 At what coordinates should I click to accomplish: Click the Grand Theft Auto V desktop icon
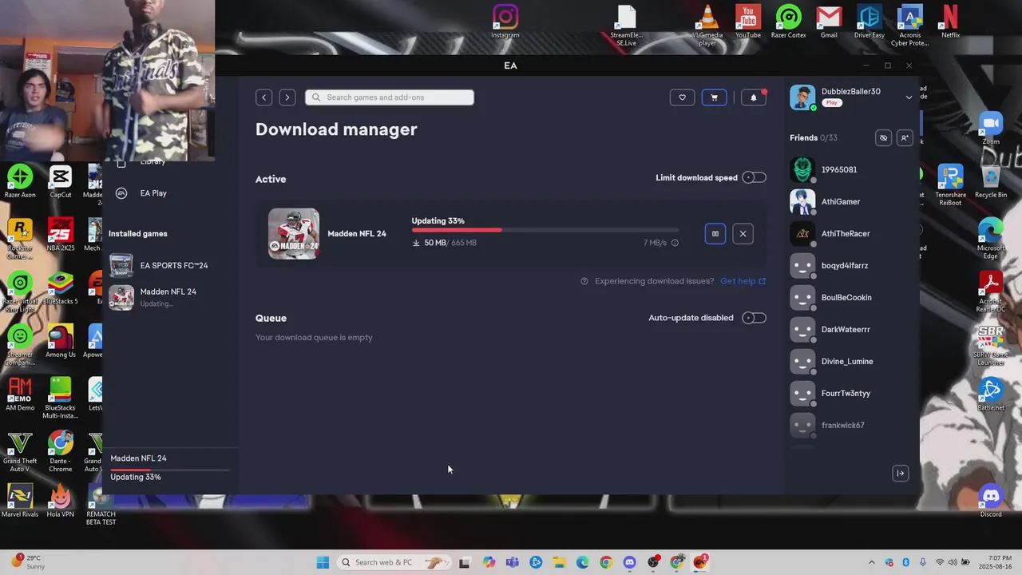pos(20,452)
